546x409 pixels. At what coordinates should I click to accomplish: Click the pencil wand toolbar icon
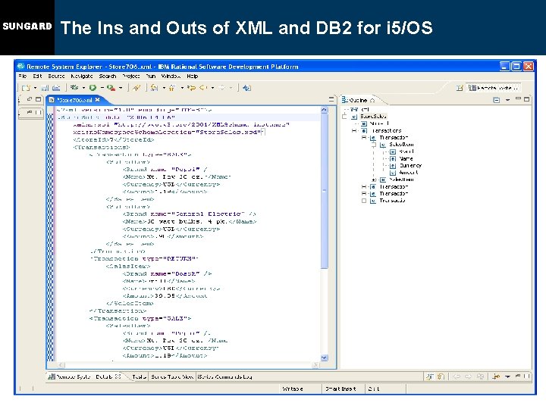coord(136,88)
